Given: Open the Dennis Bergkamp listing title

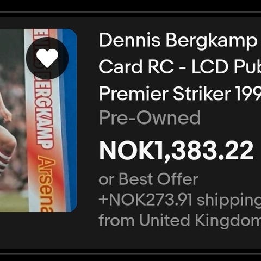Looking at the screenshot, I should pyautogui.click(x=180, y=67).
